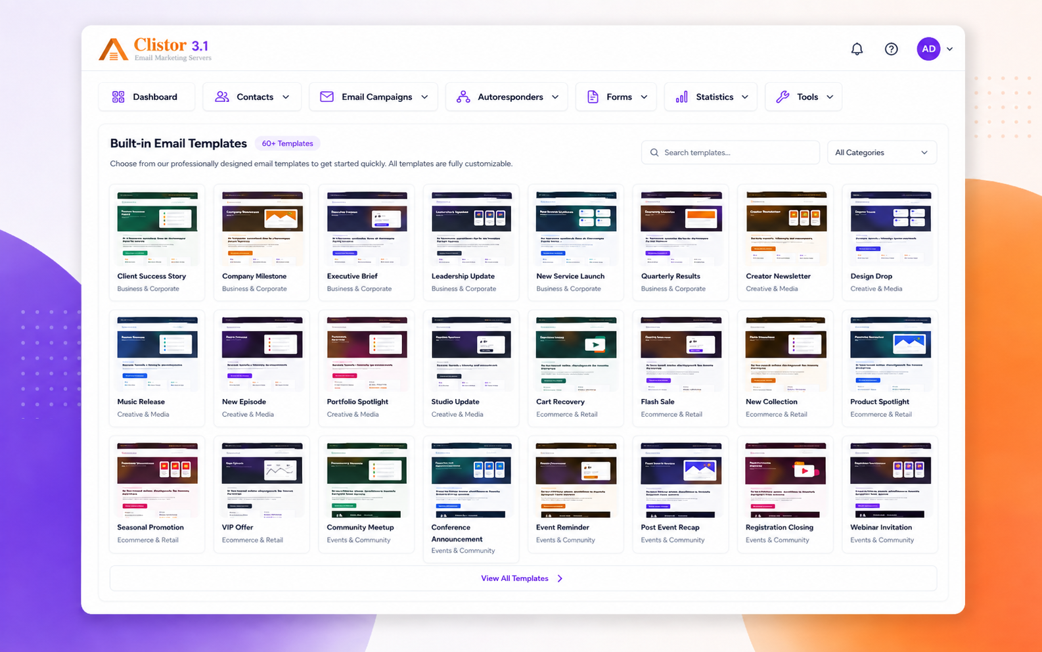Click the AD user avatar
The width and height of the screenshot is (1042, 652).
[x=928, y=49]
